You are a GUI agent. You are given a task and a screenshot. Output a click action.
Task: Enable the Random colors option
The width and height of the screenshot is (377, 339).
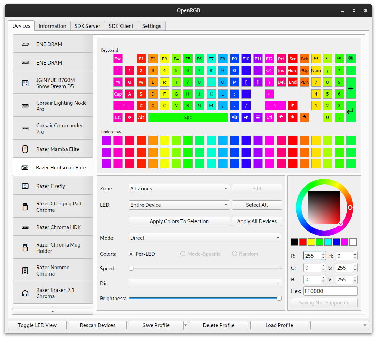234,254
